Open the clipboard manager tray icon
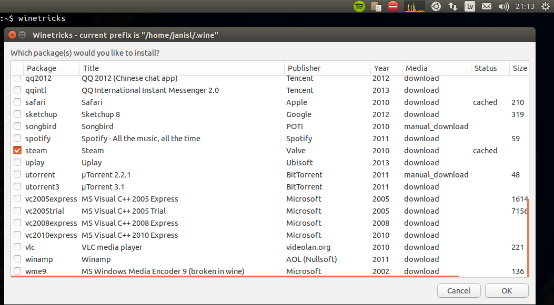Image resolution: width=554 pixels, height=305 pixels. tap(376, 6)
